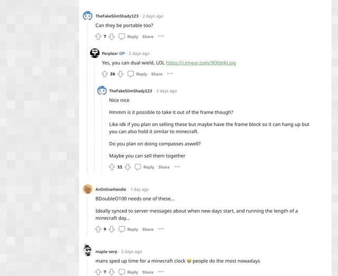The width and height of the screenshot is (338, 276).
Task: Open more options on AnOnlineHandle's comment
Action: pyautogui.click(x=161, y=229)
